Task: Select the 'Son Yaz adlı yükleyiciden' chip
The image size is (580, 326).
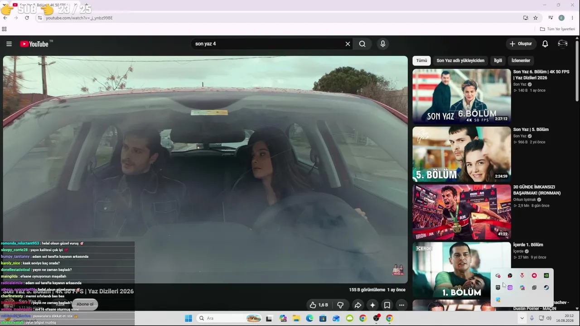Action: point(460,61)
